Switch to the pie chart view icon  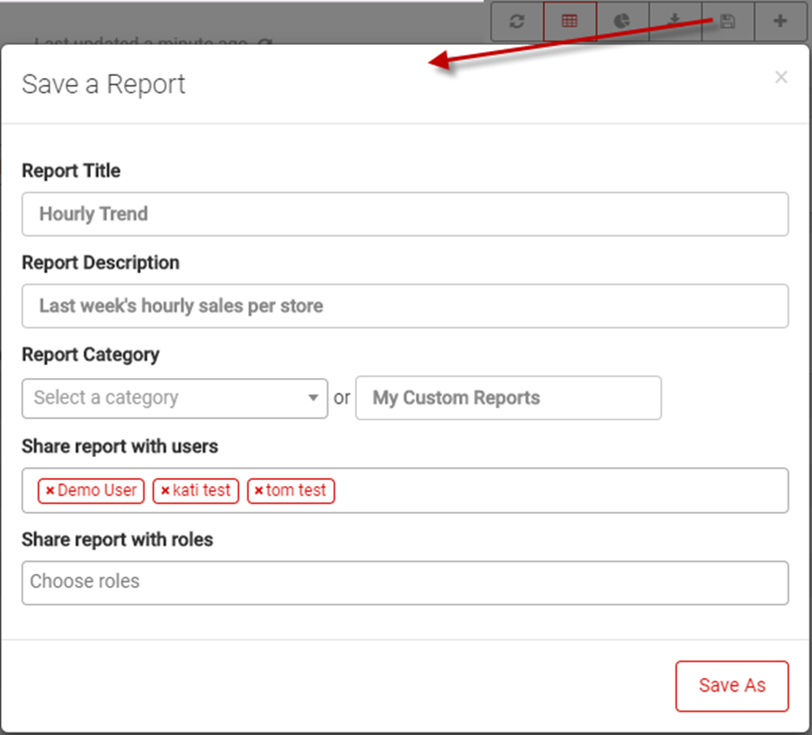622,22
